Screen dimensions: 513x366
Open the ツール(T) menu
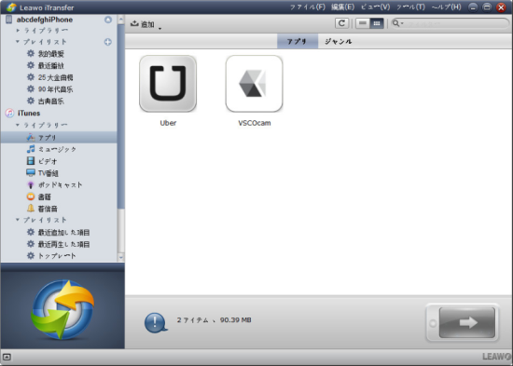410,7
